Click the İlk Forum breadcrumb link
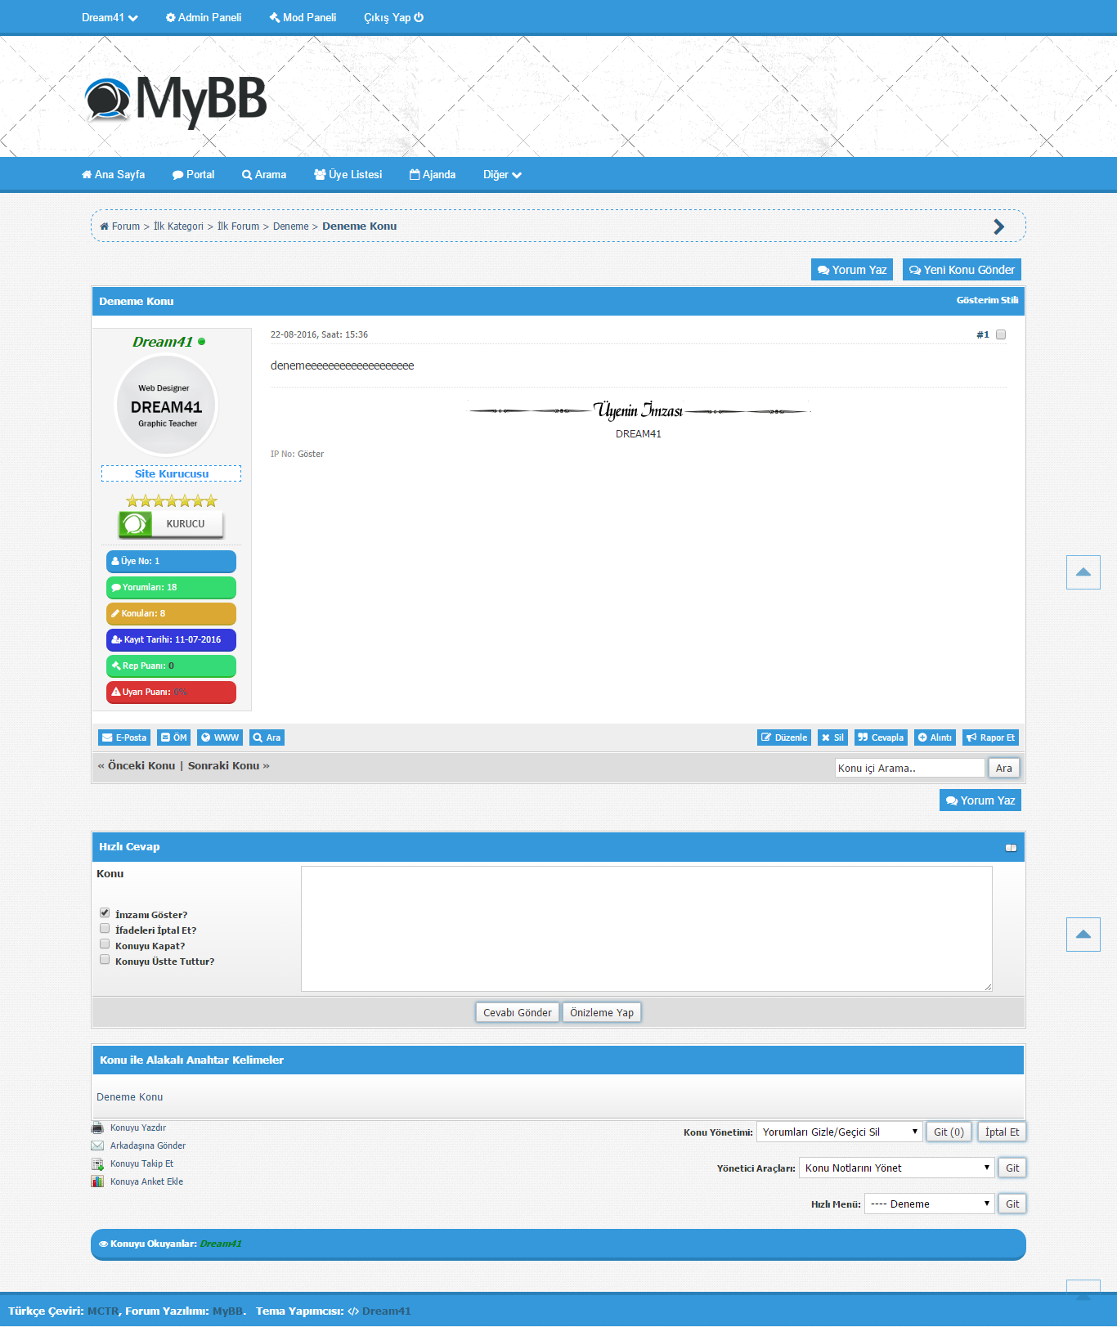 (x=238, y=226)
